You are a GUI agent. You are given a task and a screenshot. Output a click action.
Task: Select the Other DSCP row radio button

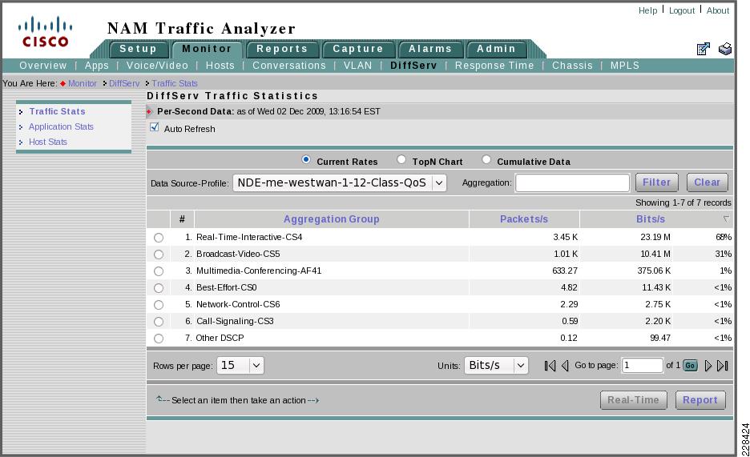coord(159,339)
